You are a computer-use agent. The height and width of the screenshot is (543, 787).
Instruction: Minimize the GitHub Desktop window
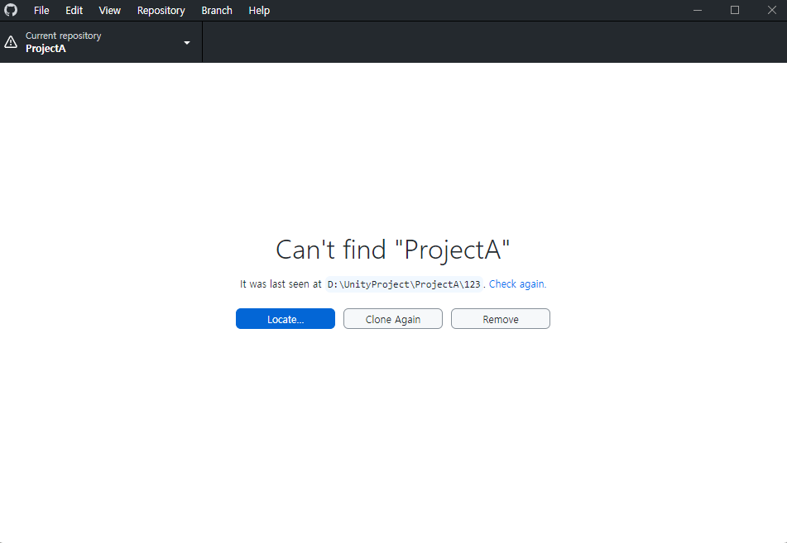(698, 10)
